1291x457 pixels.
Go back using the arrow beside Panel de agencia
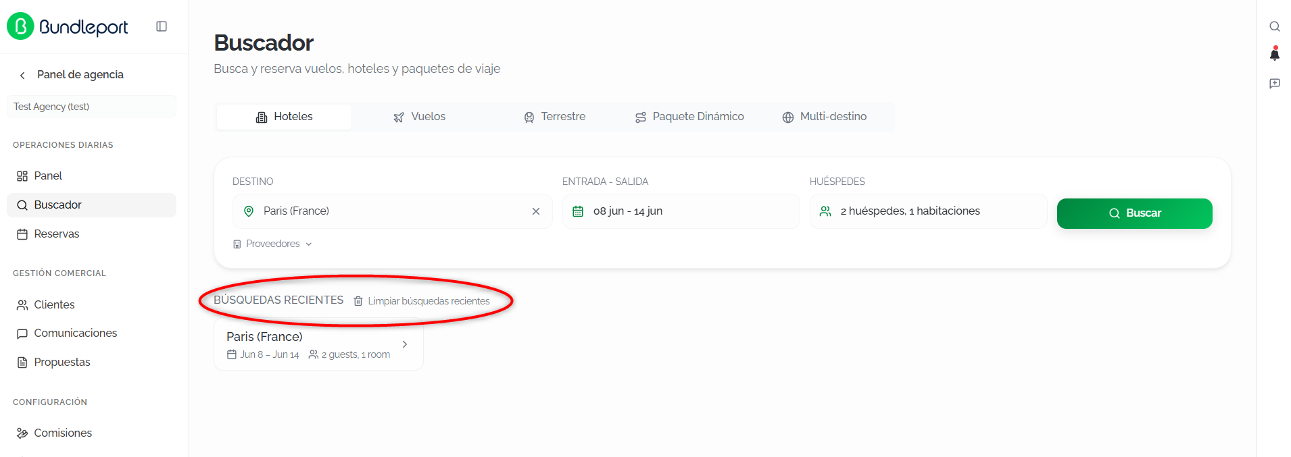click(22, 75)
